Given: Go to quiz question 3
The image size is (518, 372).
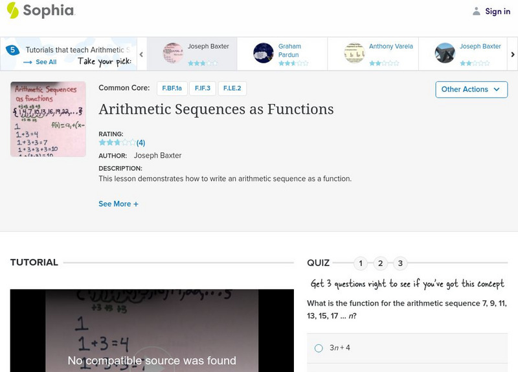Looking at the screenshot, I should click(400, 263).
